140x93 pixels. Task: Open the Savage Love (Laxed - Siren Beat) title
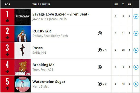tap(61, 14)
